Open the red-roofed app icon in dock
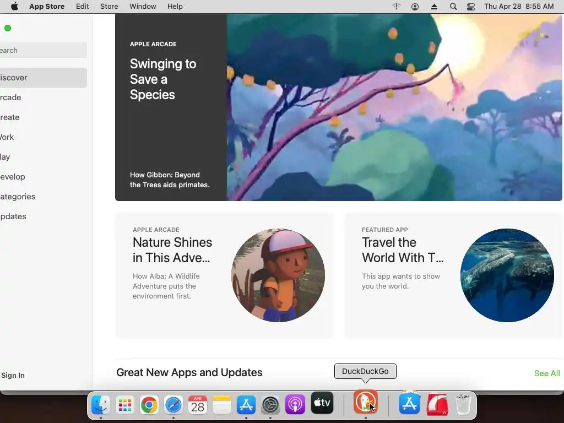Image resolution: width=564 pixels, height=423 pixels. 437,404
